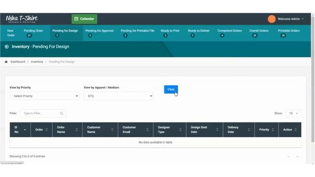The width and height of the screenshot is (315, 177).
Task: Sort by Customer Name column
Action: point(100,130)
